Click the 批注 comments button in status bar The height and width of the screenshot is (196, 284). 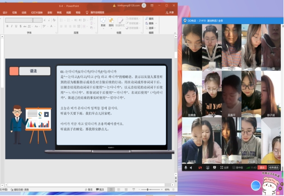(x=100, y=190)
